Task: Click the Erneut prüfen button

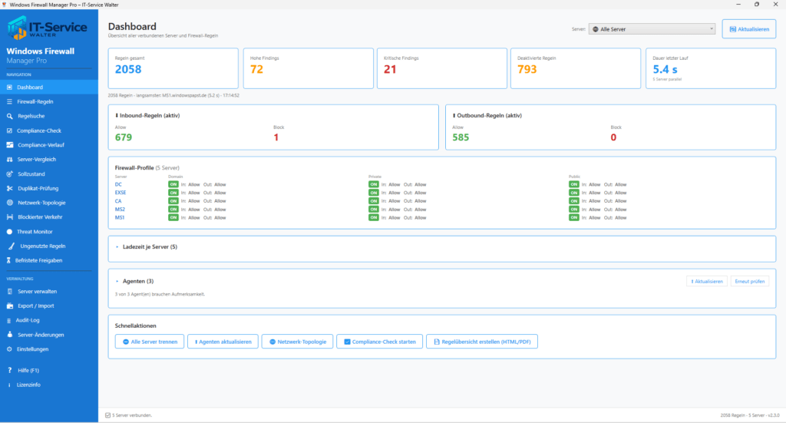Action: tap(749, 281)
